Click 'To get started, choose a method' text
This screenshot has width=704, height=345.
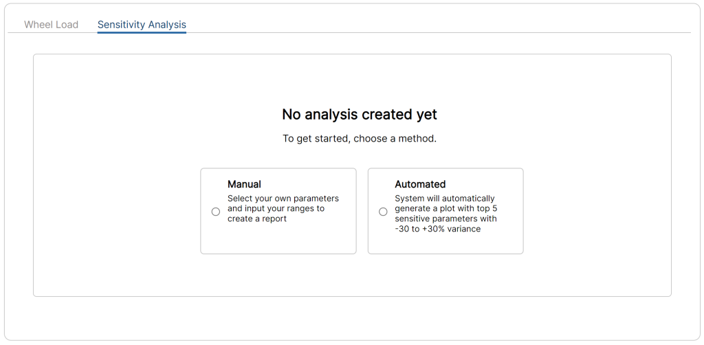(360, 139)
